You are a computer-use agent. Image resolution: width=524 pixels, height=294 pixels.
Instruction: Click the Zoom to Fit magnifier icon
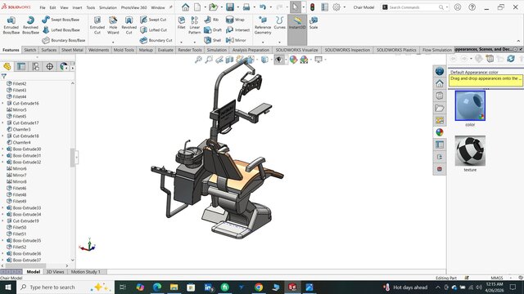198,60
